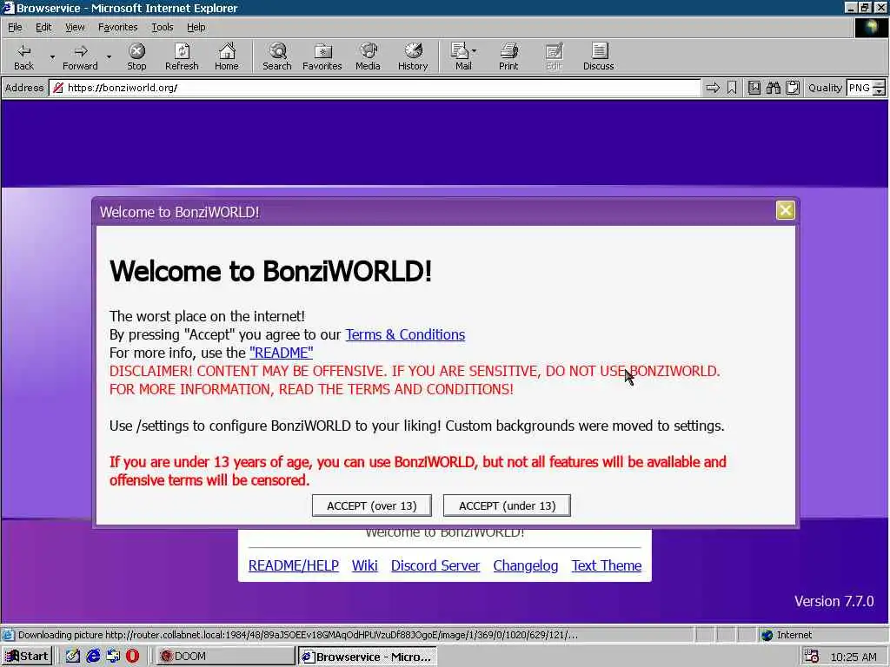890x667 pixels.
Task: Open the View menu
Action: [x=75, y=27]
